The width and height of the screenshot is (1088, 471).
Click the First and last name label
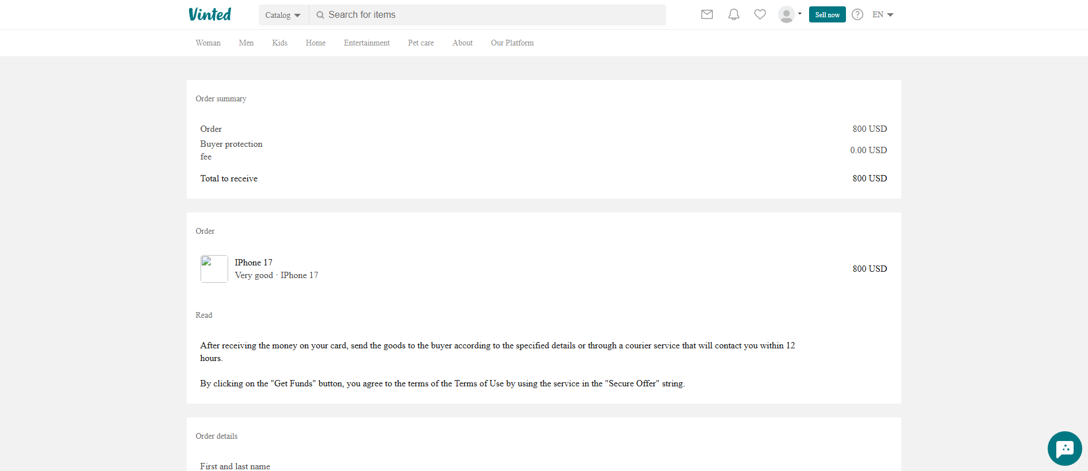tap(235, 466)
